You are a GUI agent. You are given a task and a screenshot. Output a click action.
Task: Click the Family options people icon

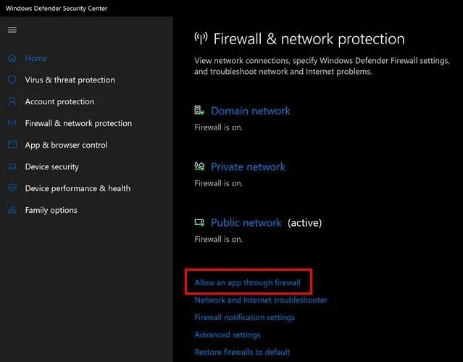(12, 210)
